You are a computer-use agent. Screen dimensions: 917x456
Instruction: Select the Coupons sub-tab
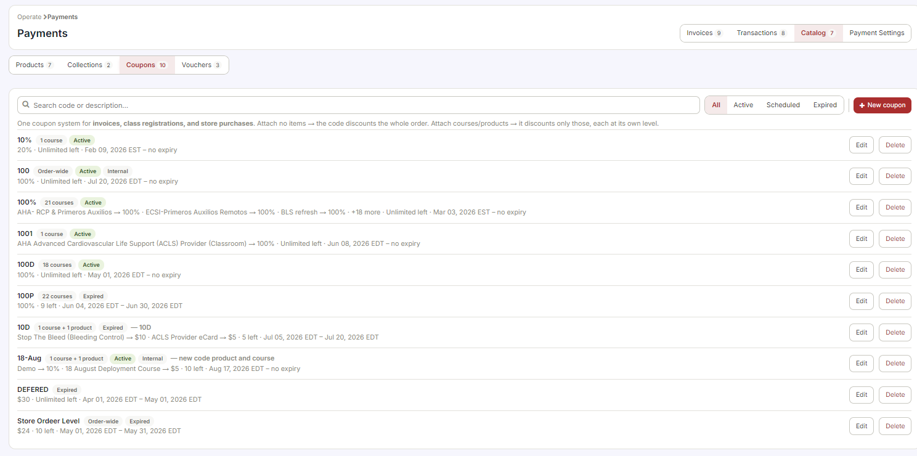pos(147,65)
